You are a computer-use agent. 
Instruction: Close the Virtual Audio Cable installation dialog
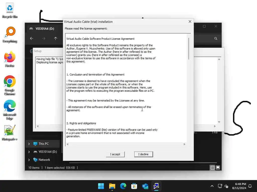pyautogui.click(x=190, y=21)
